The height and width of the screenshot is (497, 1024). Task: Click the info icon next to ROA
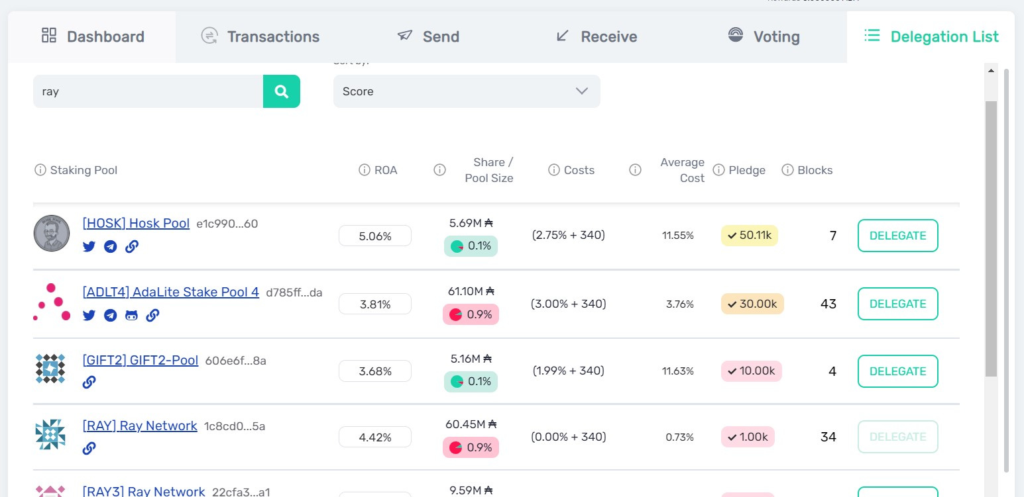364,170
